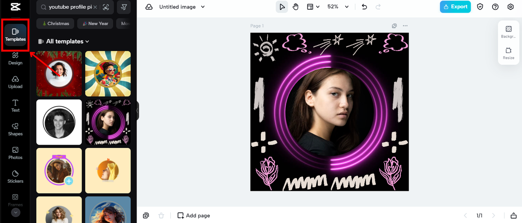
Task: Click the cloud save status icon
Action: tap(149, 7)
